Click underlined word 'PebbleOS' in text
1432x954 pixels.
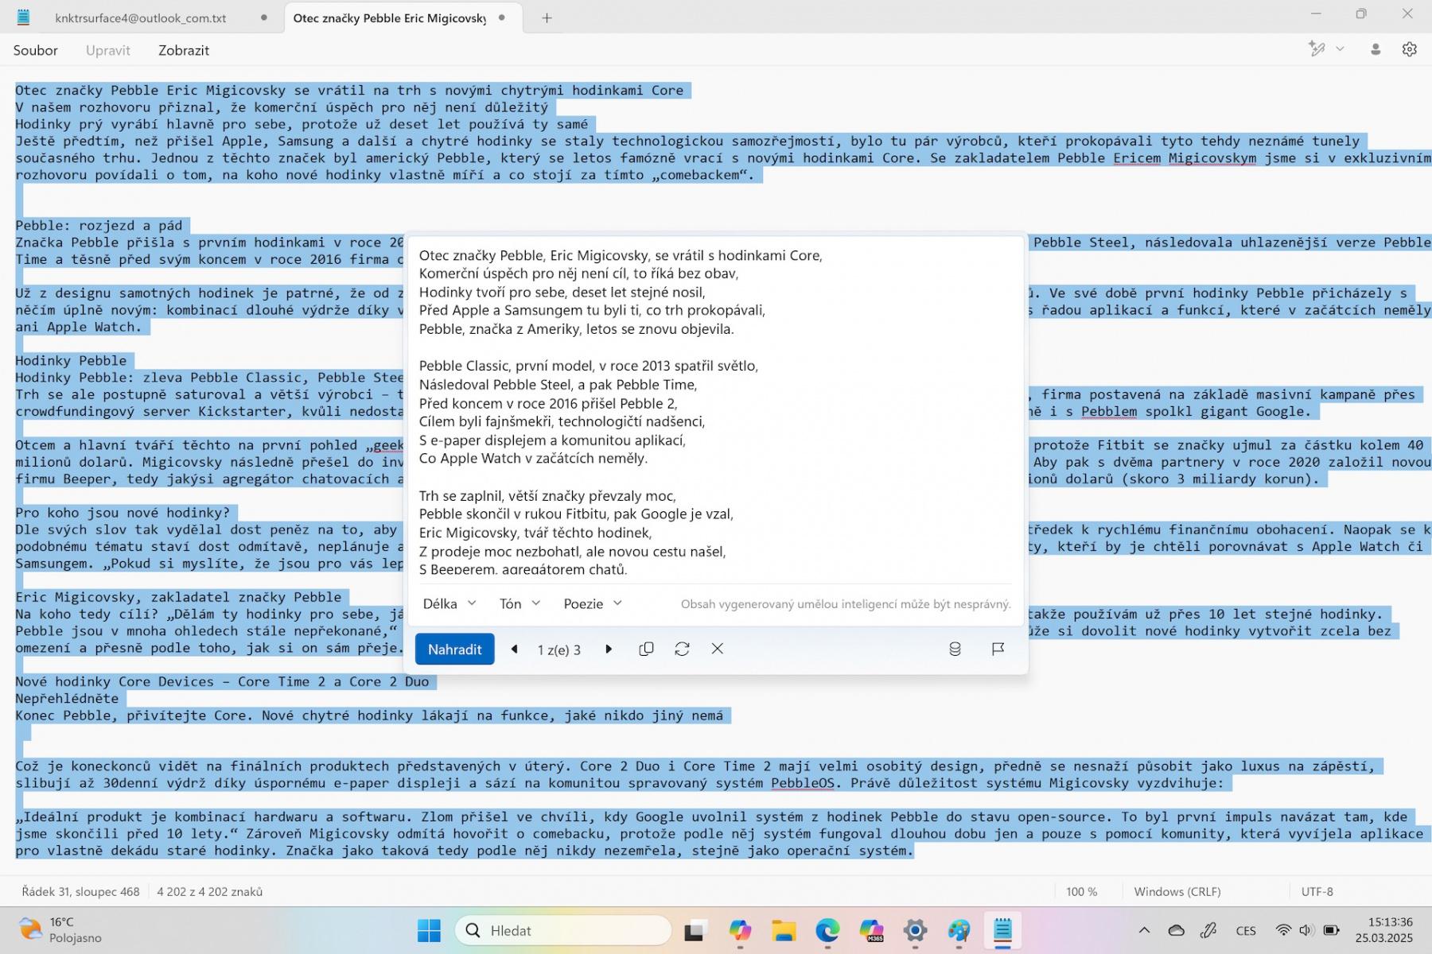pos(803,783)
